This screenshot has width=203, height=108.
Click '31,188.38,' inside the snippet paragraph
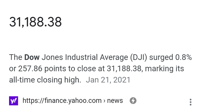click(125, 69)
